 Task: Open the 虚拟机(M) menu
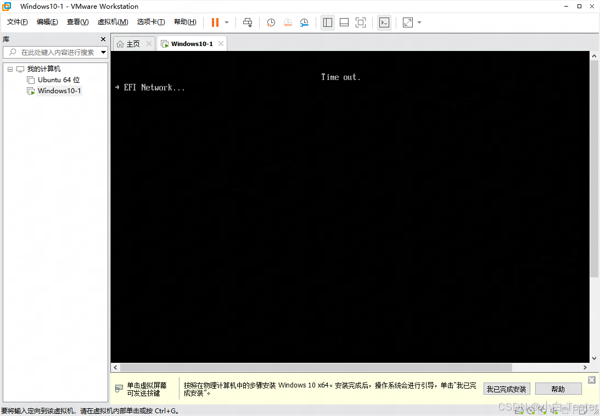113,22
